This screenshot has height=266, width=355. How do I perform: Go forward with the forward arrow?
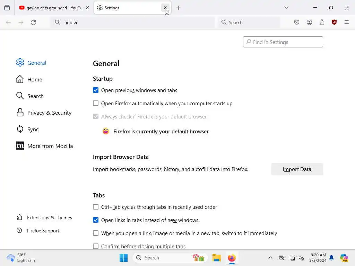(x=21, y=23)
